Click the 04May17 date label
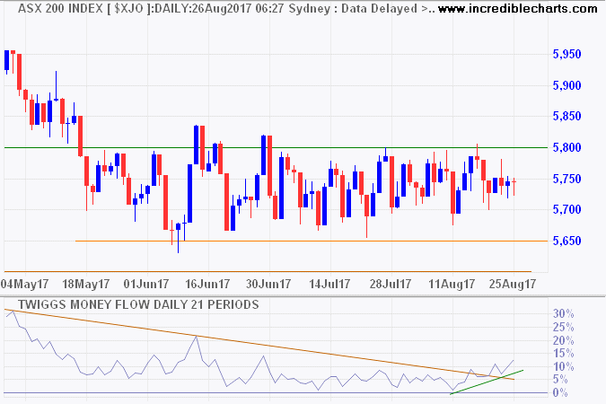The image size is (606, 404). (x=24, y=285)
